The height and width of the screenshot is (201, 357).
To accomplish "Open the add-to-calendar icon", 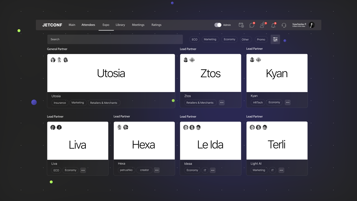I will click(241, 25).
